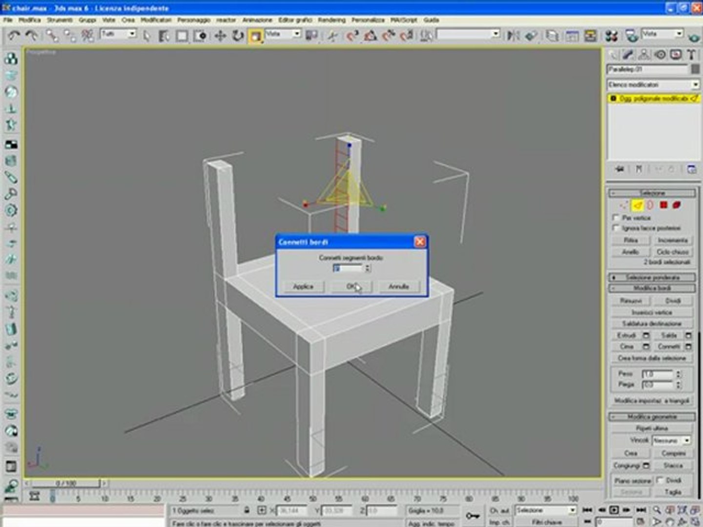Choose the Select and Move tool
The image size is (703, 527).
[x=220, y=35]
